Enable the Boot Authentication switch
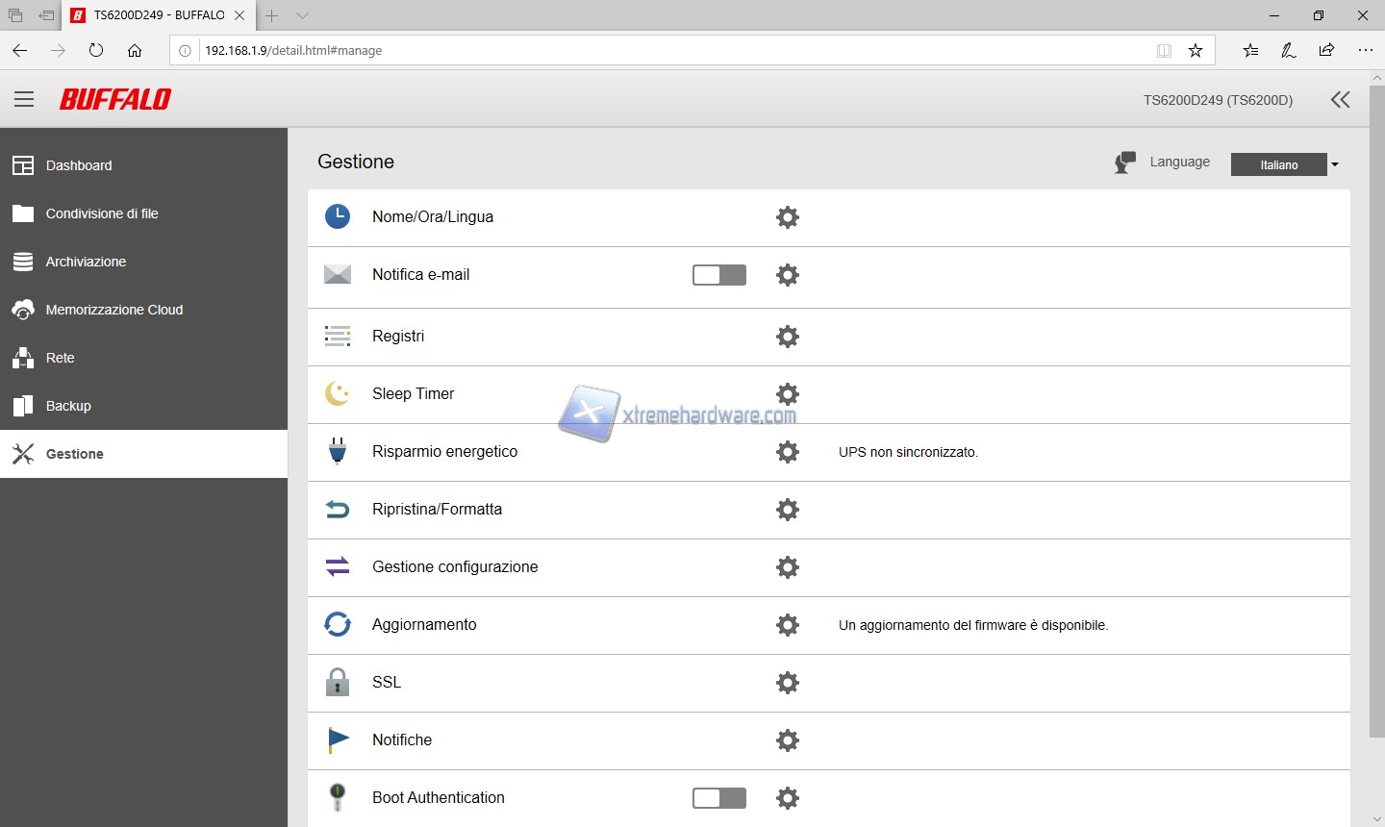Image resolution: width=1385 pixels, height=827 pixels. [x=718, y=798]
